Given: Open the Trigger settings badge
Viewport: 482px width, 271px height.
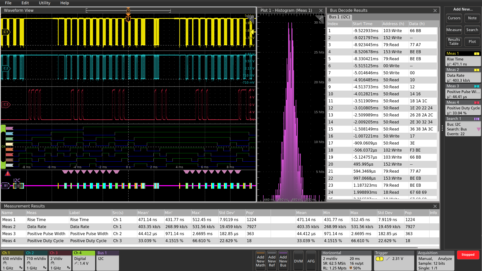Looking at the screenshot, I should (394, 260).
